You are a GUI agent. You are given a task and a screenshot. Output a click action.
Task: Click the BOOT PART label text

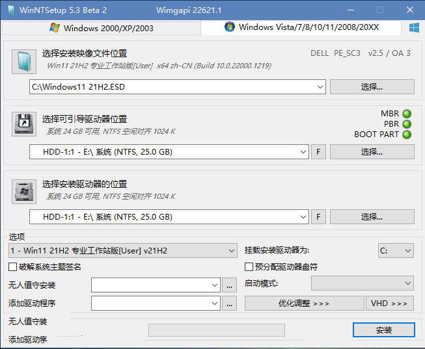tap(376, 135)
